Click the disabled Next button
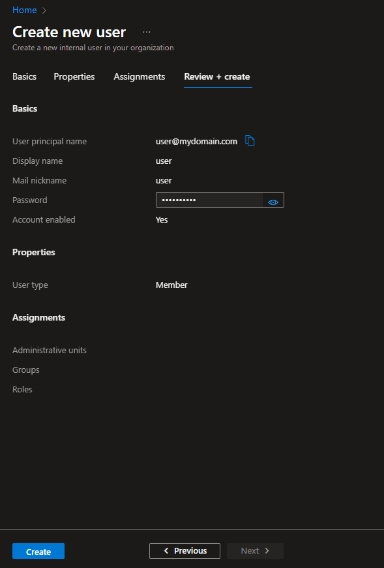 256,551
